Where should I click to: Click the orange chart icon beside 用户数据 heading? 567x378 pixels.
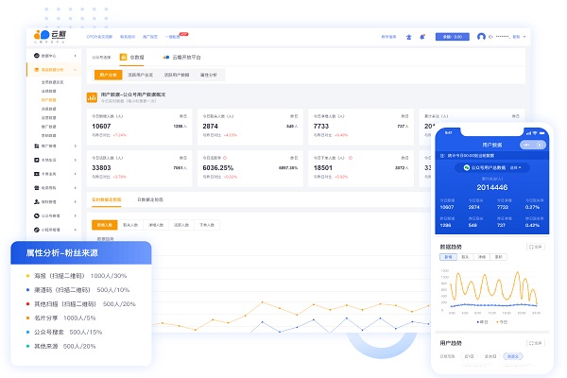point(94,95)
